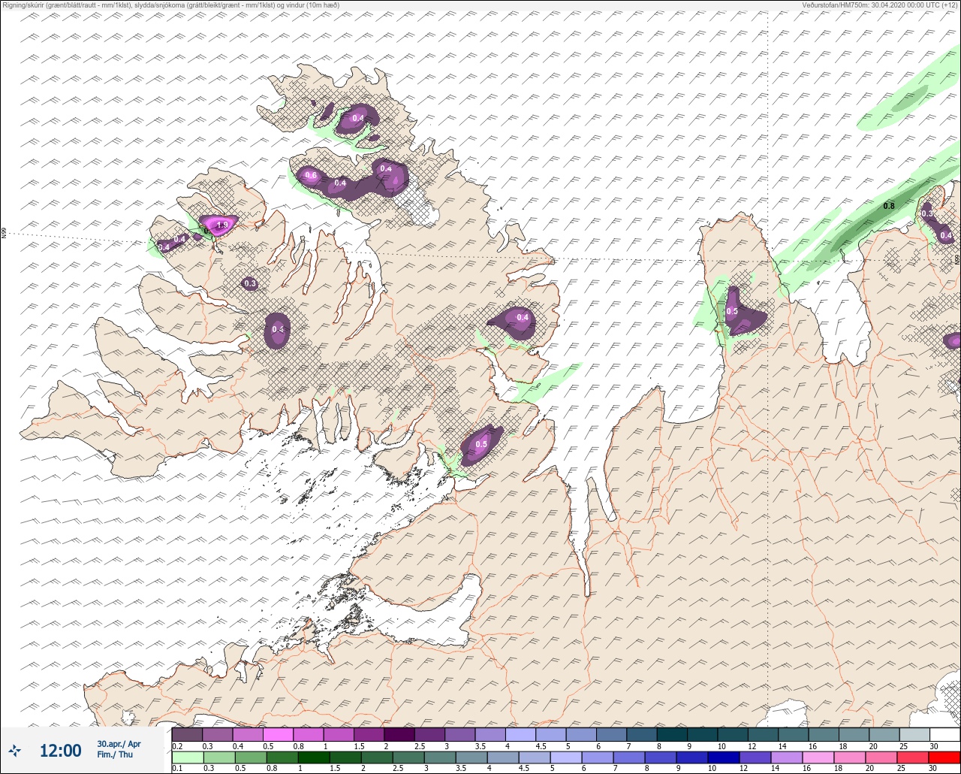Viewport: 961px width, 774px height.
Task: Click the 1.9 precipitation value on map
Action: point(221,225)
